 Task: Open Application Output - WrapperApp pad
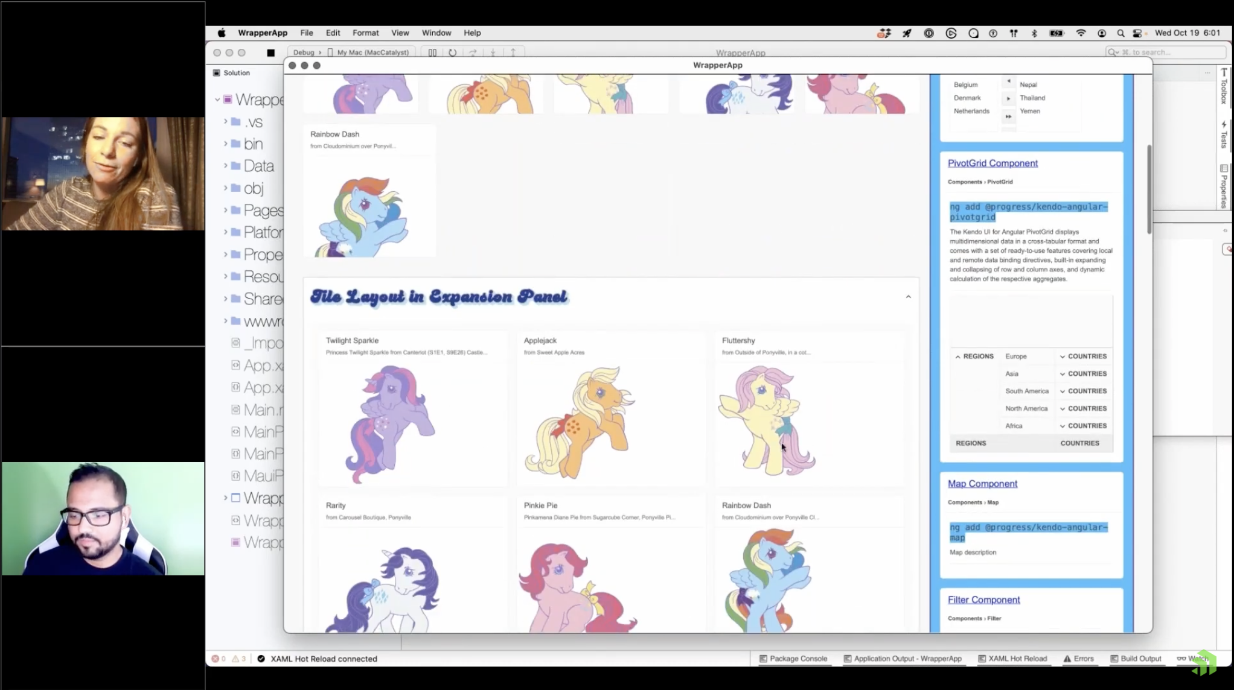(x=903, y=659)
